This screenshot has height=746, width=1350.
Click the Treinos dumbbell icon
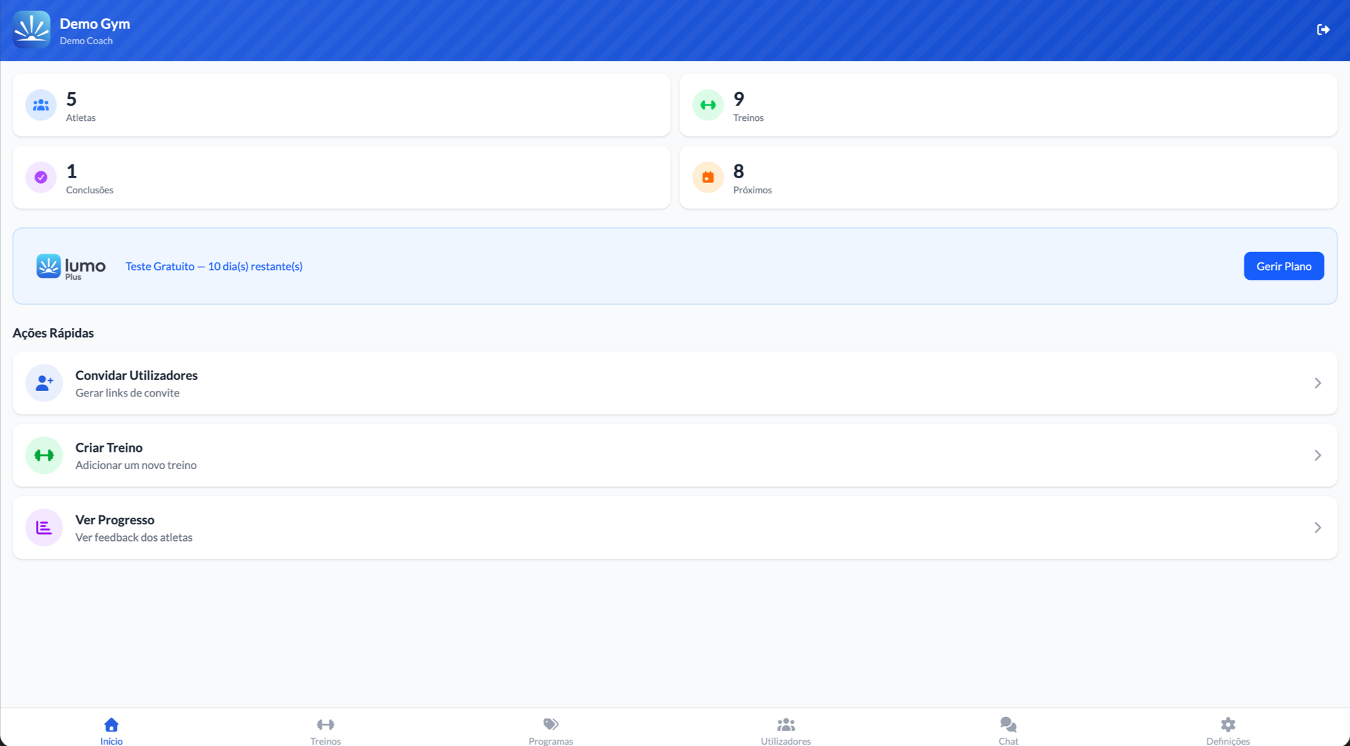pyautogui.click(x=707, y=104)
